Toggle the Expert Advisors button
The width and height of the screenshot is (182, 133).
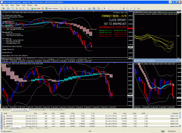[52, 8]
